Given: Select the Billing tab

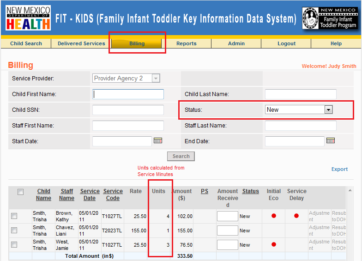Looking at the screenshot, I should (x=137, y=43).
